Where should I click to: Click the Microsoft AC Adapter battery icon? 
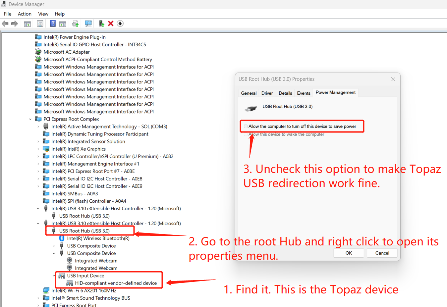pos(38,52)
